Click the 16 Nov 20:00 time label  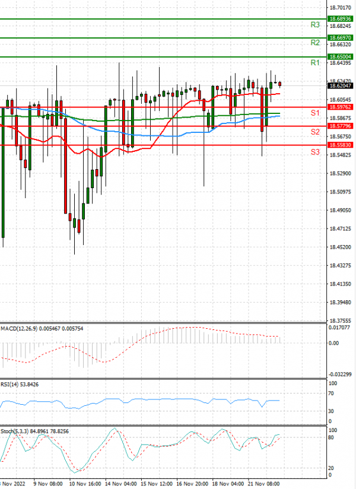click(192, 484)
